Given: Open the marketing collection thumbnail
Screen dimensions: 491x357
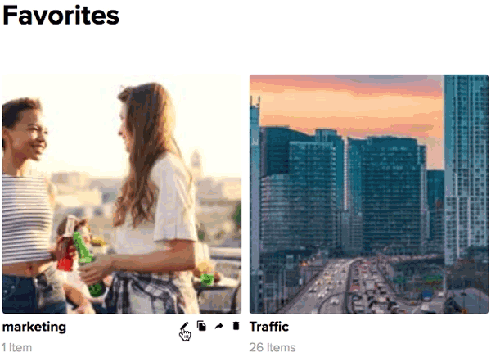Looking at the screenshot, I should (x=122, y=194).
